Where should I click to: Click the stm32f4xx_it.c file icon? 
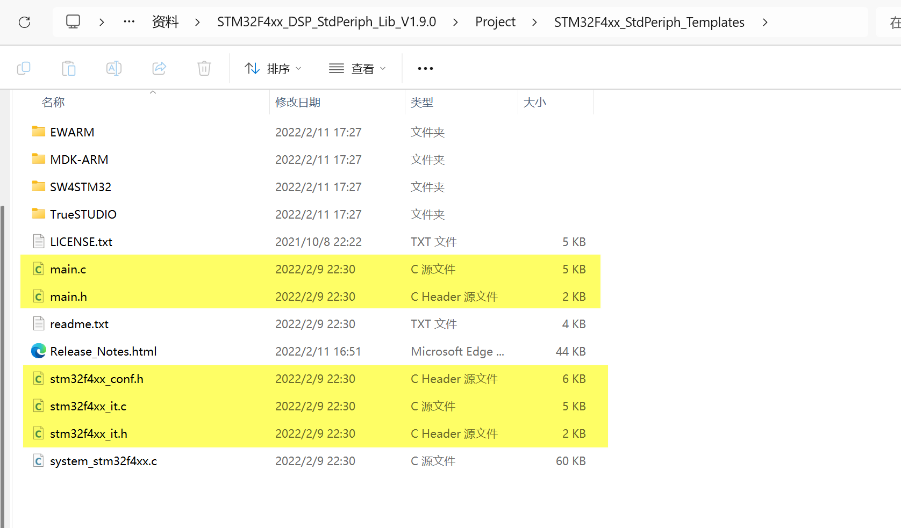39,406
